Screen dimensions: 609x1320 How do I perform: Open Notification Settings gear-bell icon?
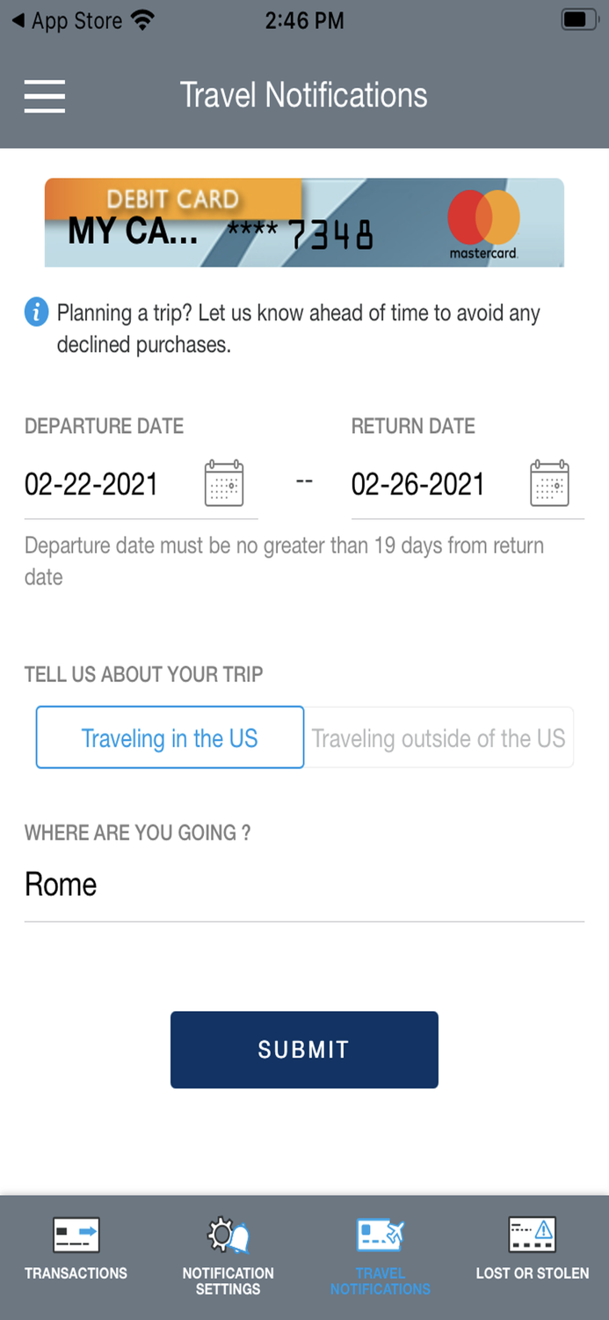(228, 1235)
